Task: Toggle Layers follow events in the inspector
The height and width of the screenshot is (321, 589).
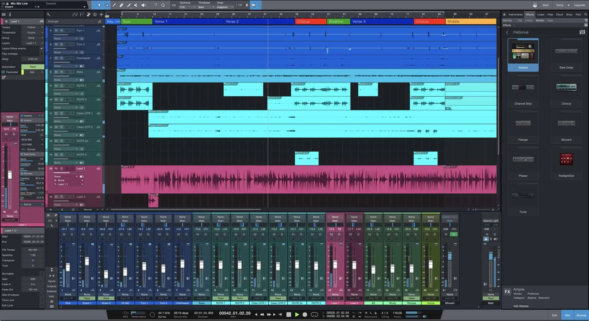Action: coord(42,48)
